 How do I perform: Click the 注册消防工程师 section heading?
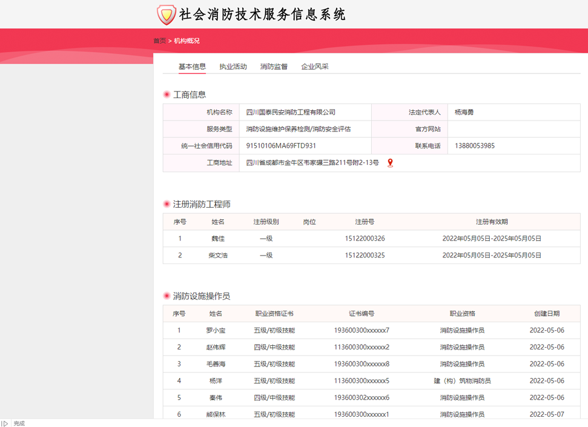pyautogui.click(x=202, y=204)
